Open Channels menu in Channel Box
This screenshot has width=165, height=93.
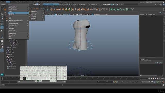click(x=142, y=15)
